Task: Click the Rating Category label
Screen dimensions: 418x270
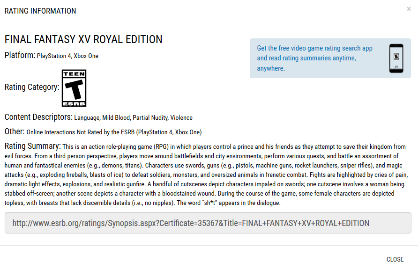Action: 32,87
